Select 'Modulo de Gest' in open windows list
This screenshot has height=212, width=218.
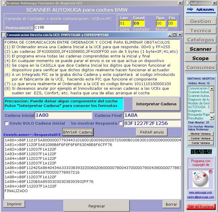coord(199,103)
